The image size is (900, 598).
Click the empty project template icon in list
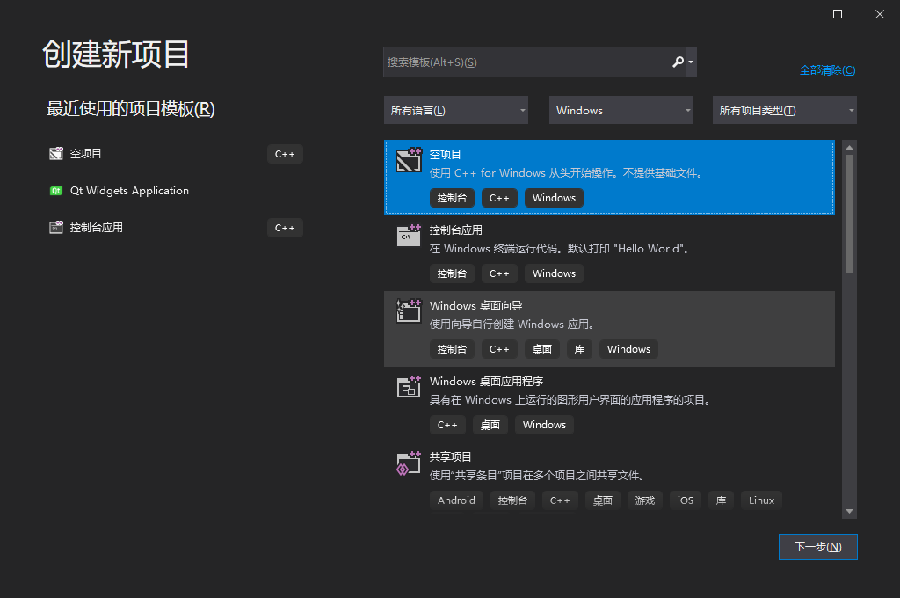click(x=409, y=159)
